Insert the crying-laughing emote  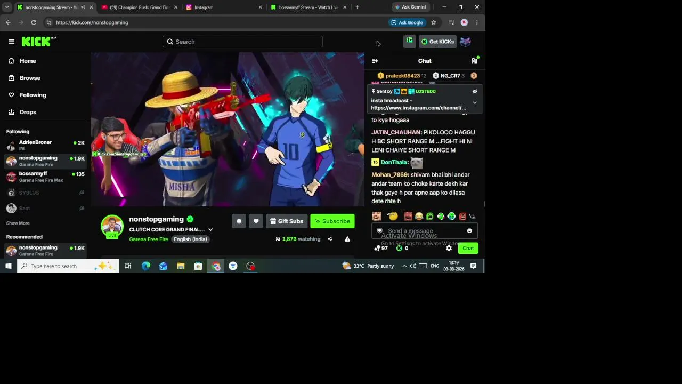pyautogui.click(x=419, y=216)
